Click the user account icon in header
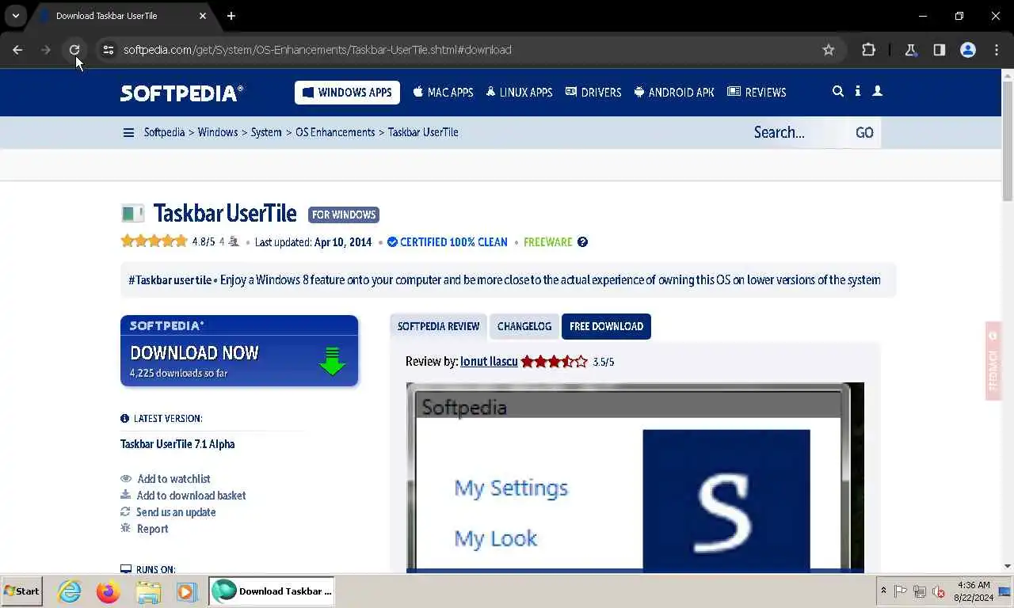 877,91
